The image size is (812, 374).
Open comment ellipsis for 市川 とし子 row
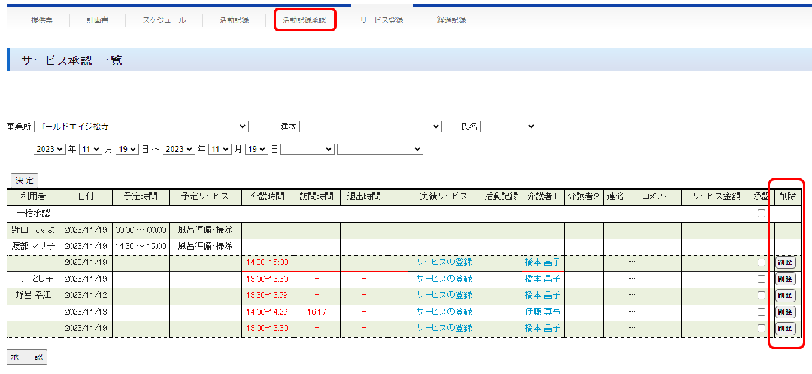coord(632,279)
